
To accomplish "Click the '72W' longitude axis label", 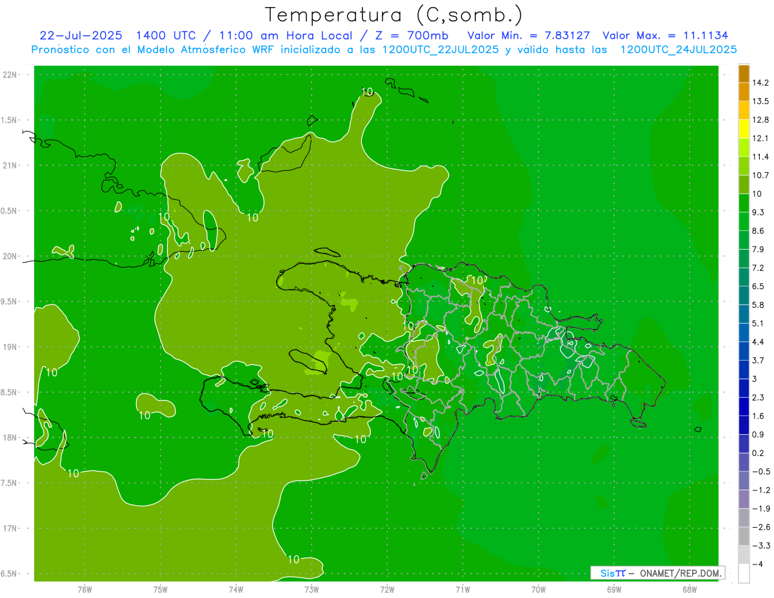I will (x=387, y=590).
